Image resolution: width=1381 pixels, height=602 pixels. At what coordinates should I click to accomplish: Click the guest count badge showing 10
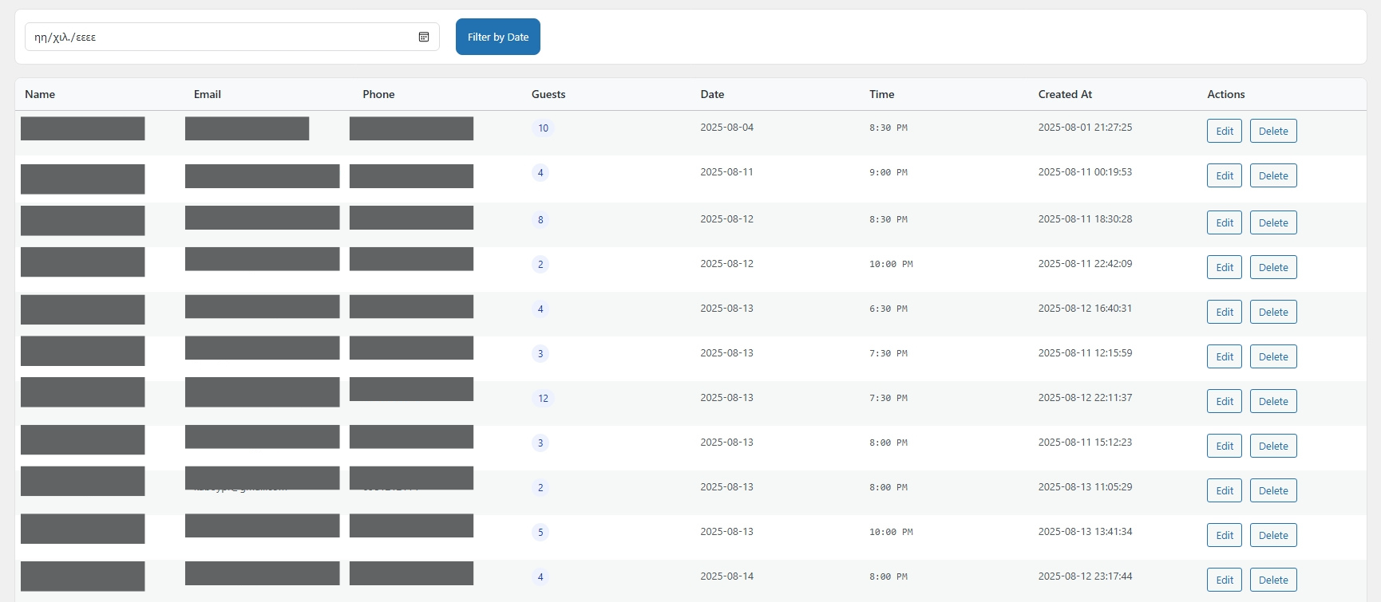pos(543,128)
